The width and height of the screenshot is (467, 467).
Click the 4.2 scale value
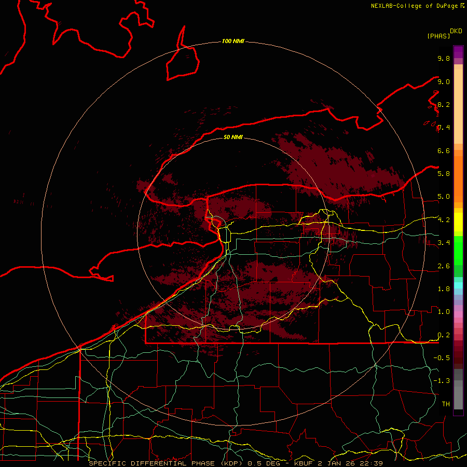pyautogui.click(x=444, y=220)
